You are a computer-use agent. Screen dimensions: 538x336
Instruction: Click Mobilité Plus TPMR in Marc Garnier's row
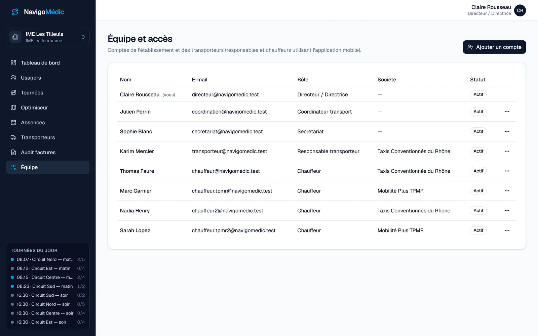tap(400, 191)
